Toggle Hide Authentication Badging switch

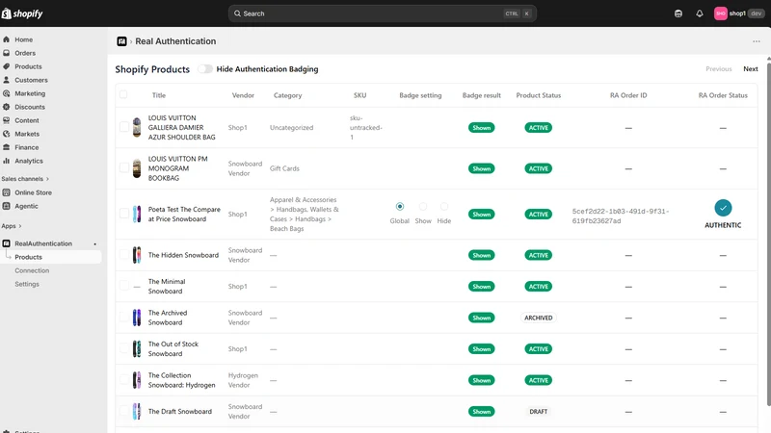point(205,69)
